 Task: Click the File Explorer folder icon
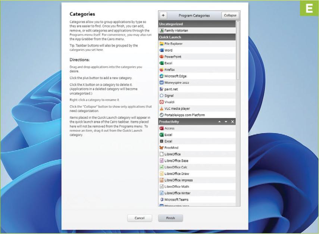tap(162, 44)
